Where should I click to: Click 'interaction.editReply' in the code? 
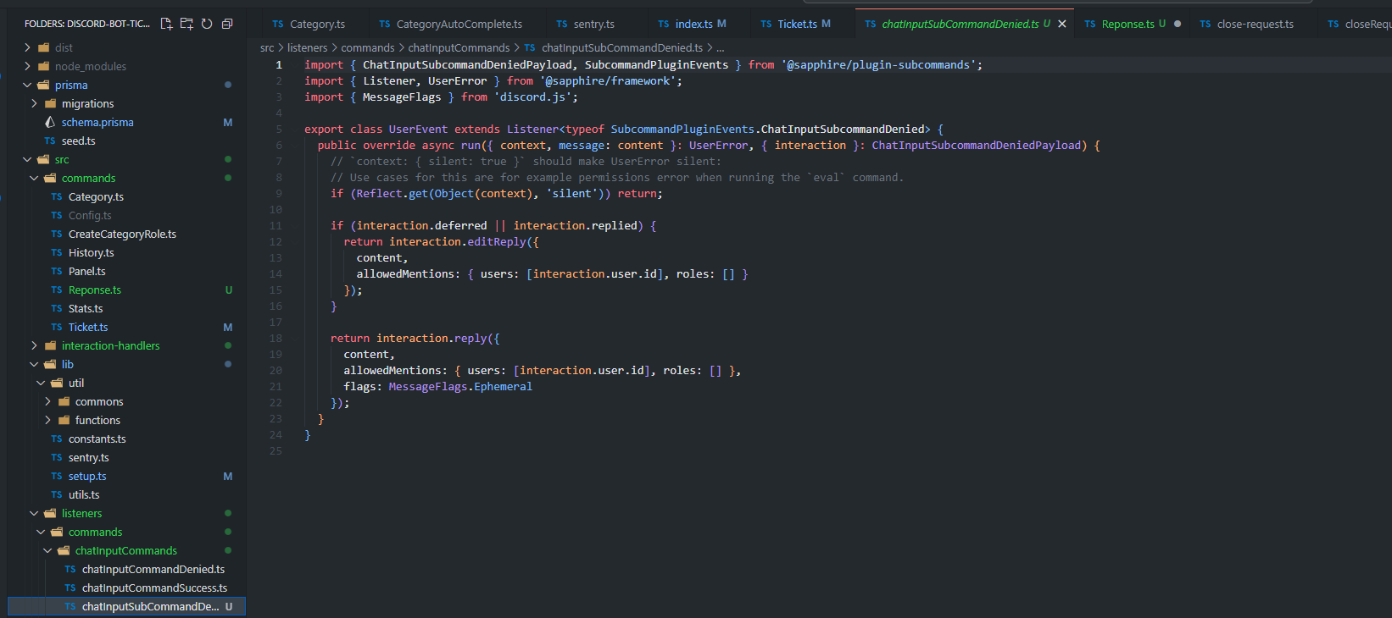[458, 242]
